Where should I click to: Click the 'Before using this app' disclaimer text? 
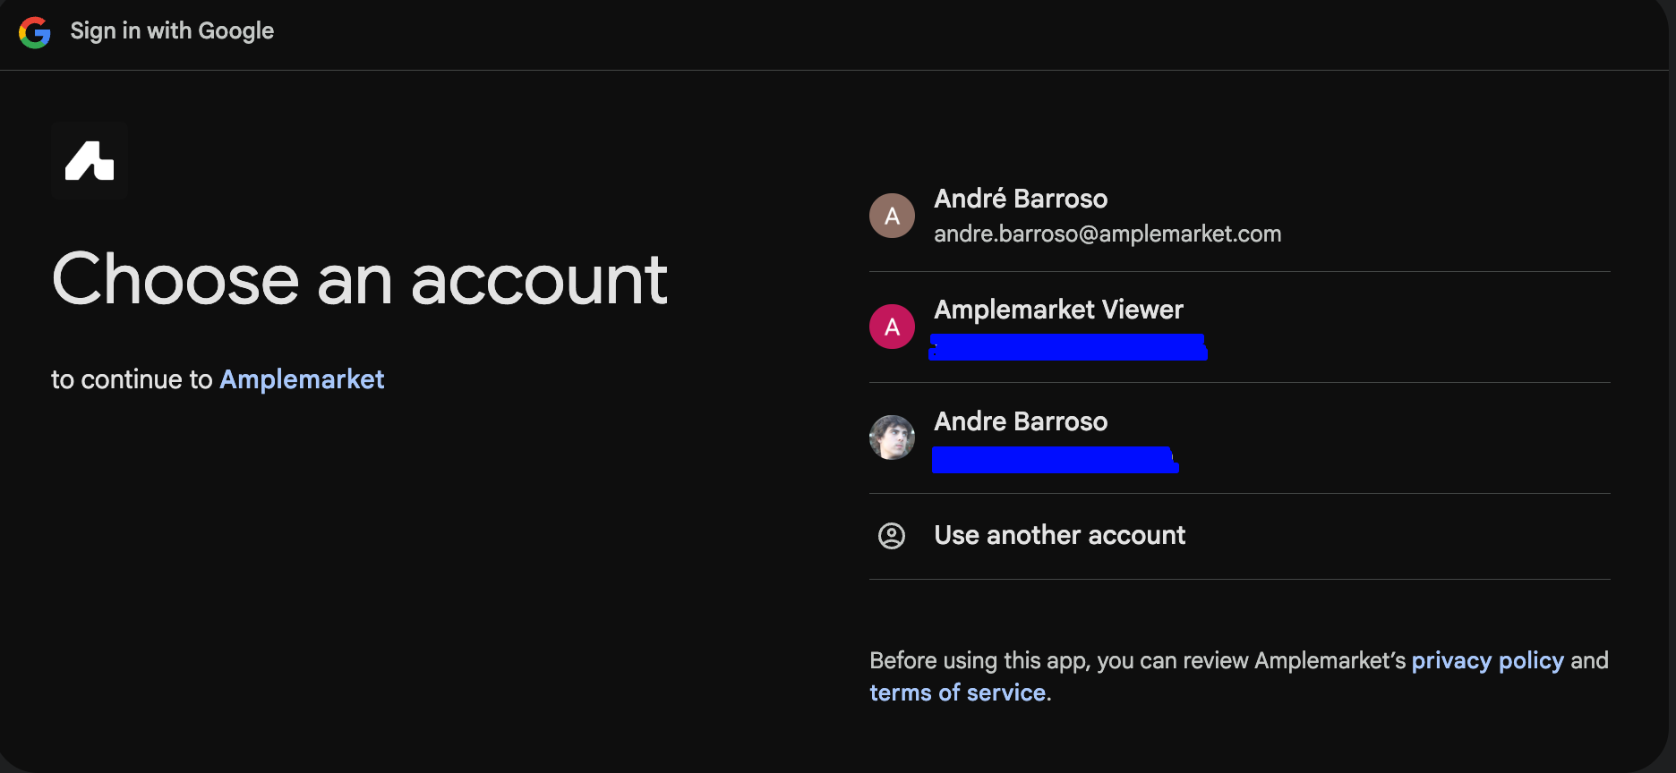[1137, 661]
